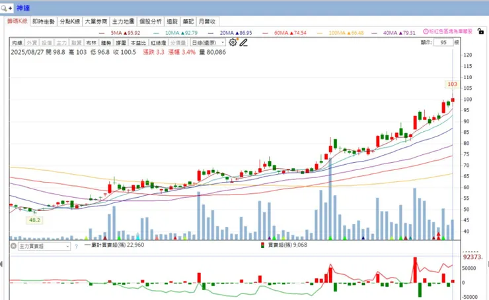
Task: Click the 60MA value 74.54
Action: (299, 33)
